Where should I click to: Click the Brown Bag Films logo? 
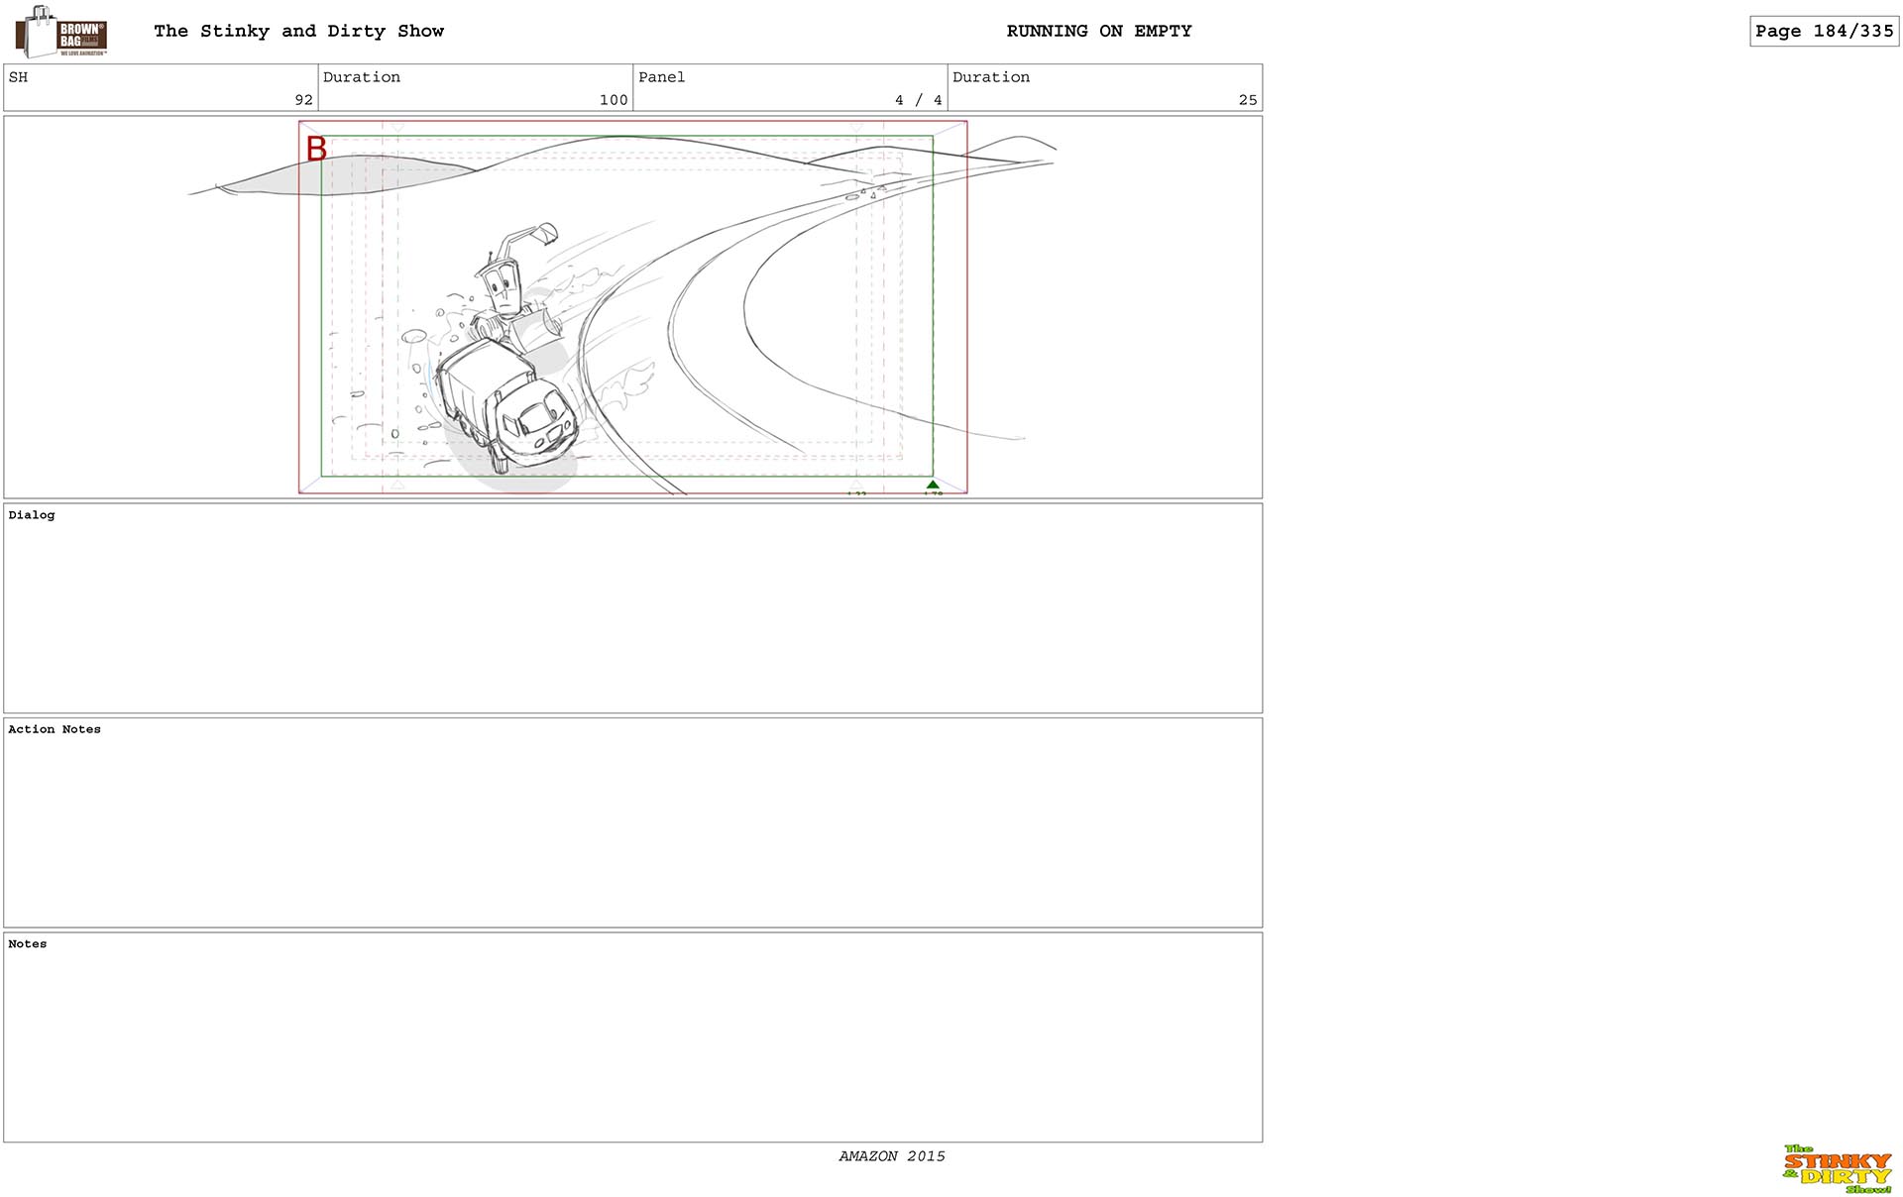tap(61, 32)
